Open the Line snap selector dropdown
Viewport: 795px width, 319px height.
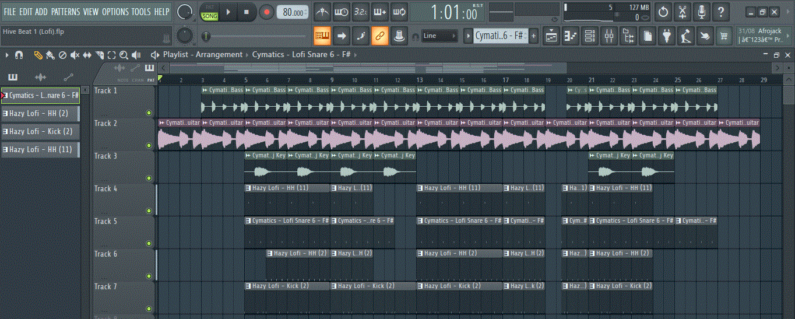pos(440,36)
